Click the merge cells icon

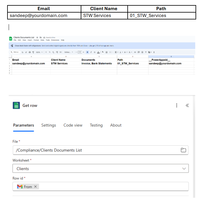click(110, 52)
